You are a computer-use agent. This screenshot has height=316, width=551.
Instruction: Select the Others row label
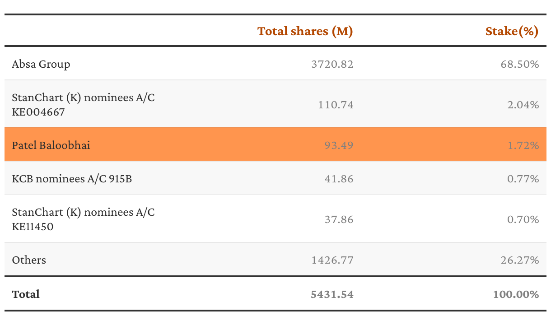[x=29, y=260]
